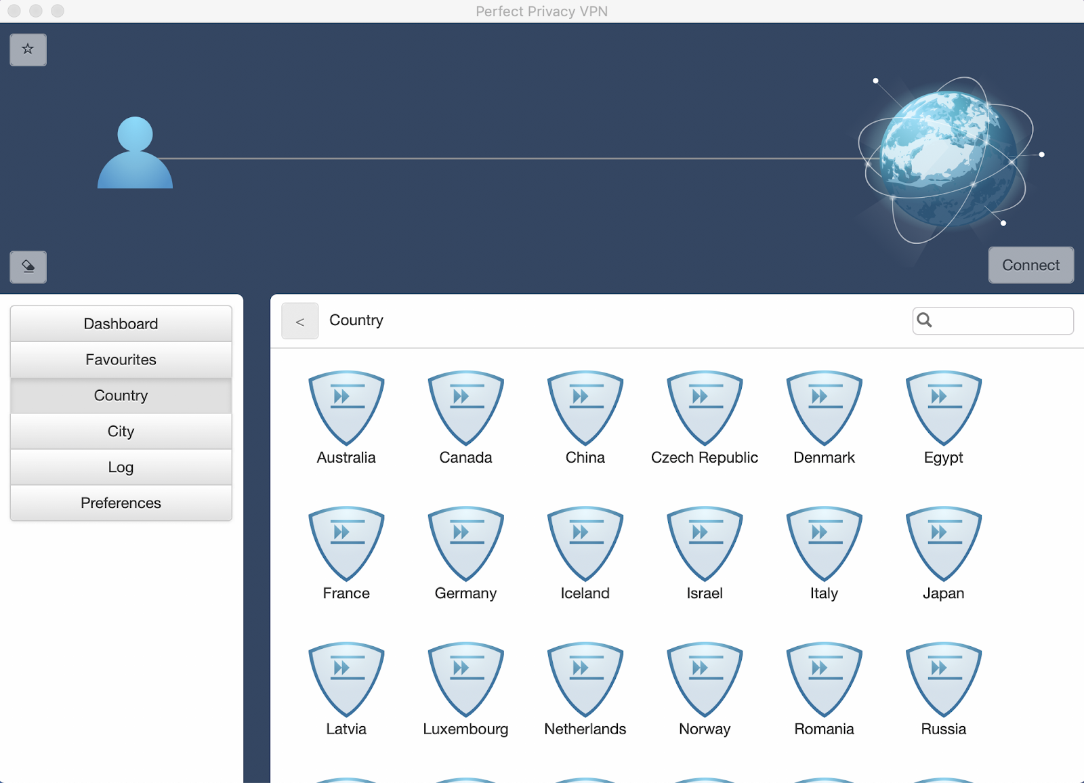1084x783 pixels.
Task: Select the Canada server shield icon
Action: point(466,408)
